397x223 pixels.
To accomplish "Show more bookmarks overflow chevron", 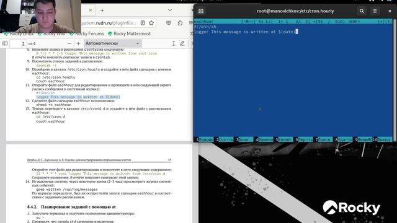I will (x=192, y=33).
